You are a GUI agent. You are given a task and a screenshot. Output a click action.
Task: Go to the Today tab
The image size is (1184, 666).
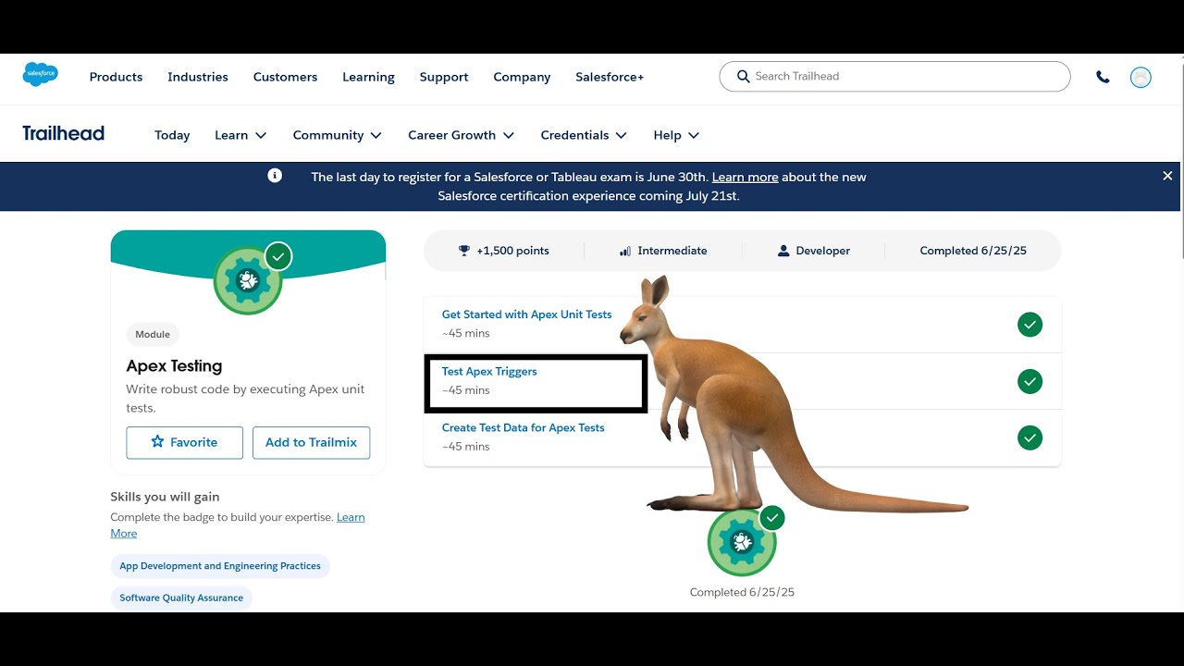[x=172, y=135]
